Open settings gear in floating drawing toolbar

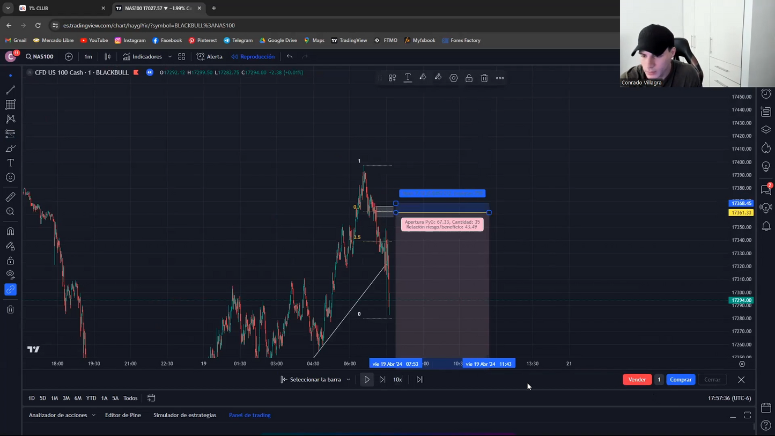coord(454,78)
